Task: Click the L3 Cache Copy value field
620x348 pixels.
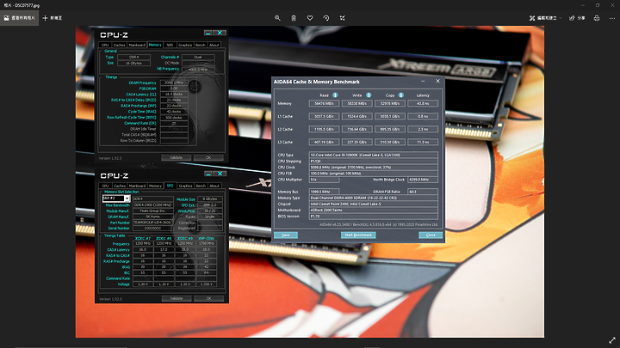Action: (x=390, y=142)
